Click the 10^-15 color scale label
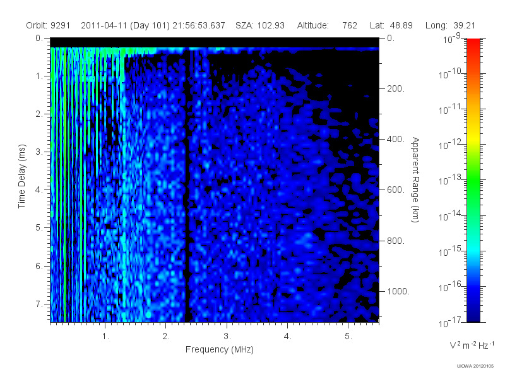Viewport: 505px width, 379px height. click(x=449, y=251)
